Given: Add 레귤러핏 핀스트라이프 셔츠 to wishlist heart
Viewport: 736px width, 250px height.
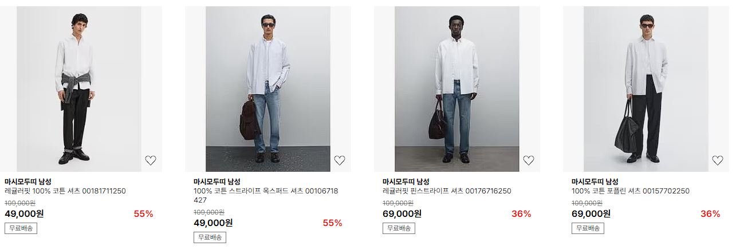Looking at the screenshot, I should coord(529,160).
